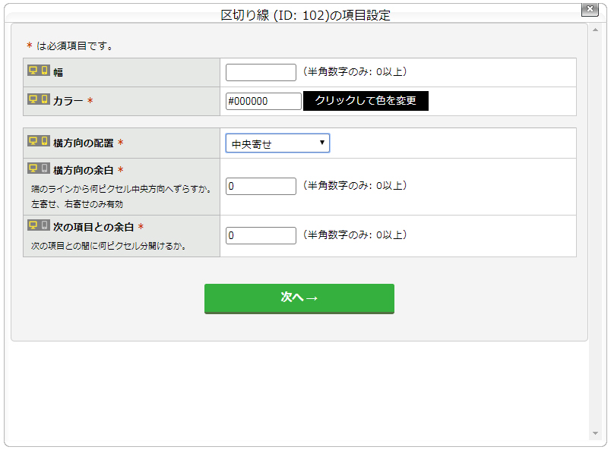Screen dimensions: 611x450
Task: Click the 区切り線 (ID: 102)の項目設定 title
Action: pyautogui.click(x=305, y=15)
